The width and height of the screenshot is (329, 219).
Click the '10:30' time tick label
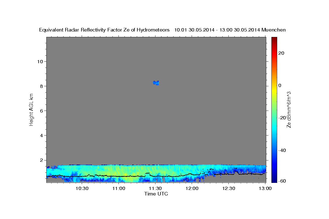(x=82, y=188)
